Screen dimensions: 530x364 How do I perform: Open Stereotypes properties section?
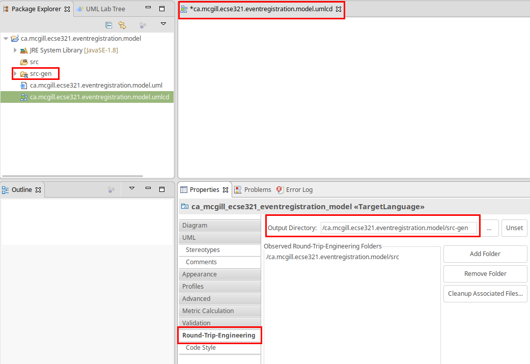tap(220, 250)
